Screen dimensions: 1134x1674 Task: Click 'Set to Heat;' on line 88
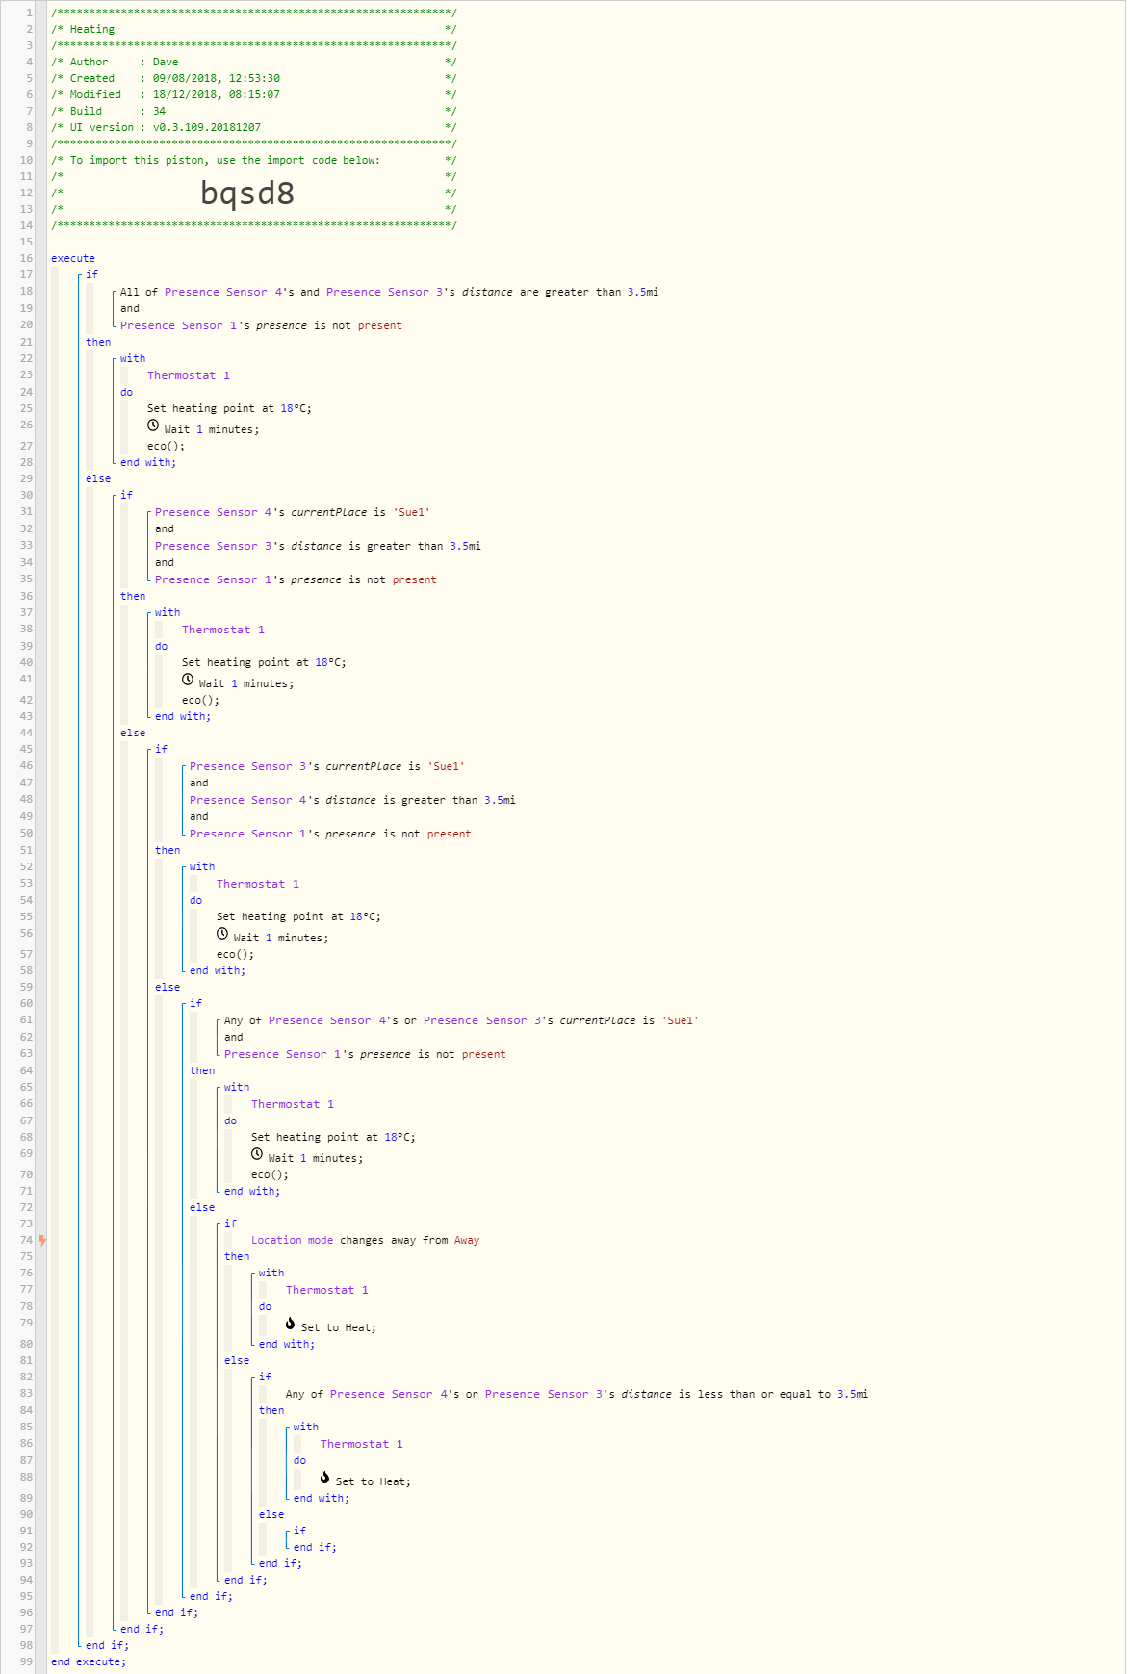point(374,1481)
